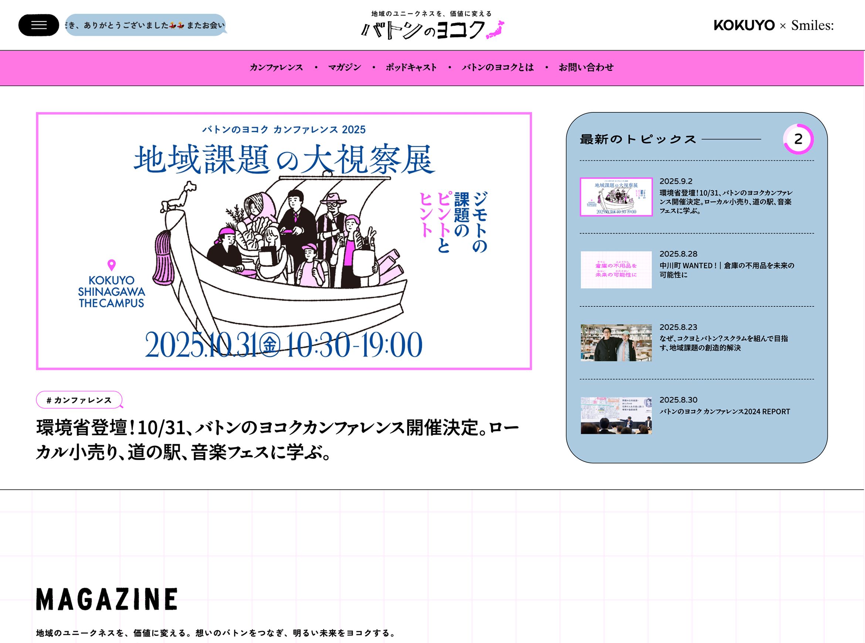Viewport: 865px width, 643px height.
Task: Go to the ポッドキャスト page
Action: pos(411,67)
